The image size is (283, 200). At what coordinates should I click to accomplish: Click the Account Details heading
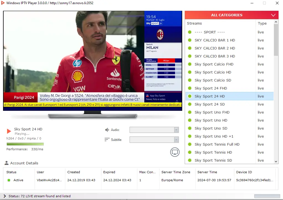24,163
